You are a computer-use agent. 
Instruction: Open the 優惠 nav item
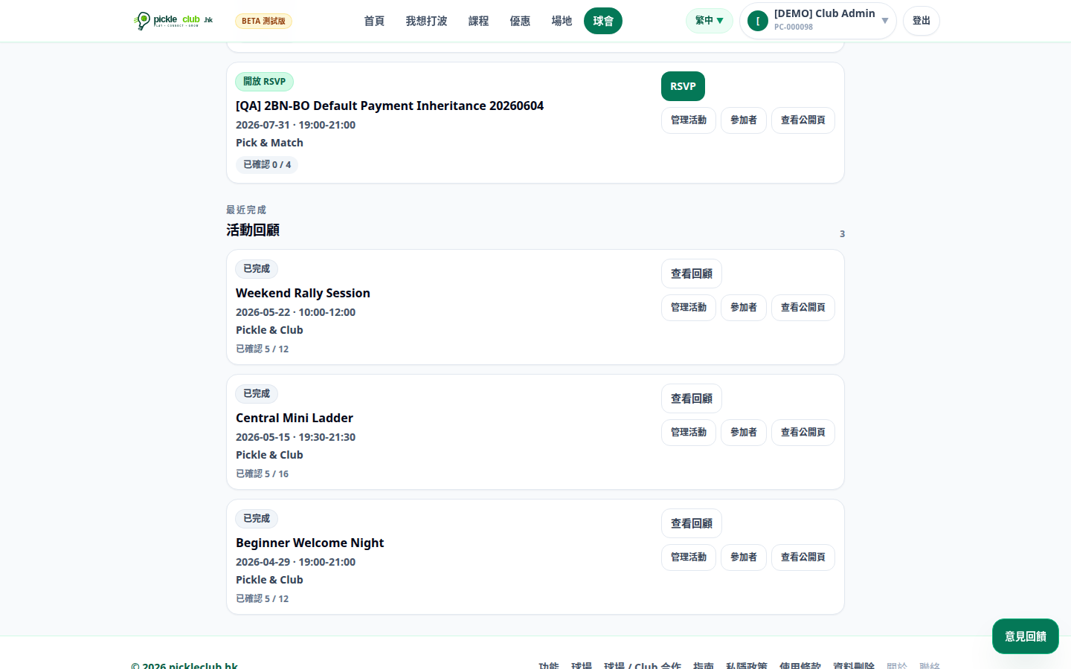pos(520,21)
